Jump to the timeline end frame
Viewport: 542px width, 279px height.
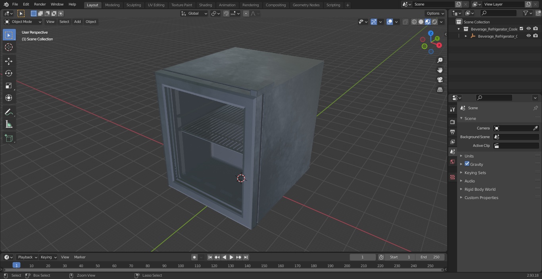[246, 257]
